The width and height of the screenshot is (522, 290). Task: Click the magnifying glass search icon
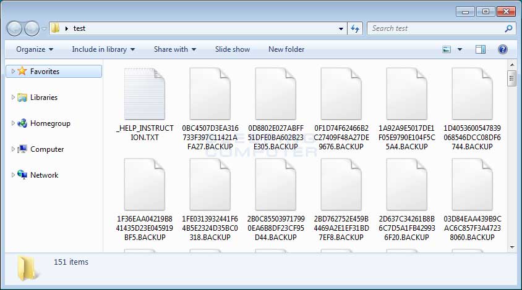pos(508,28)
